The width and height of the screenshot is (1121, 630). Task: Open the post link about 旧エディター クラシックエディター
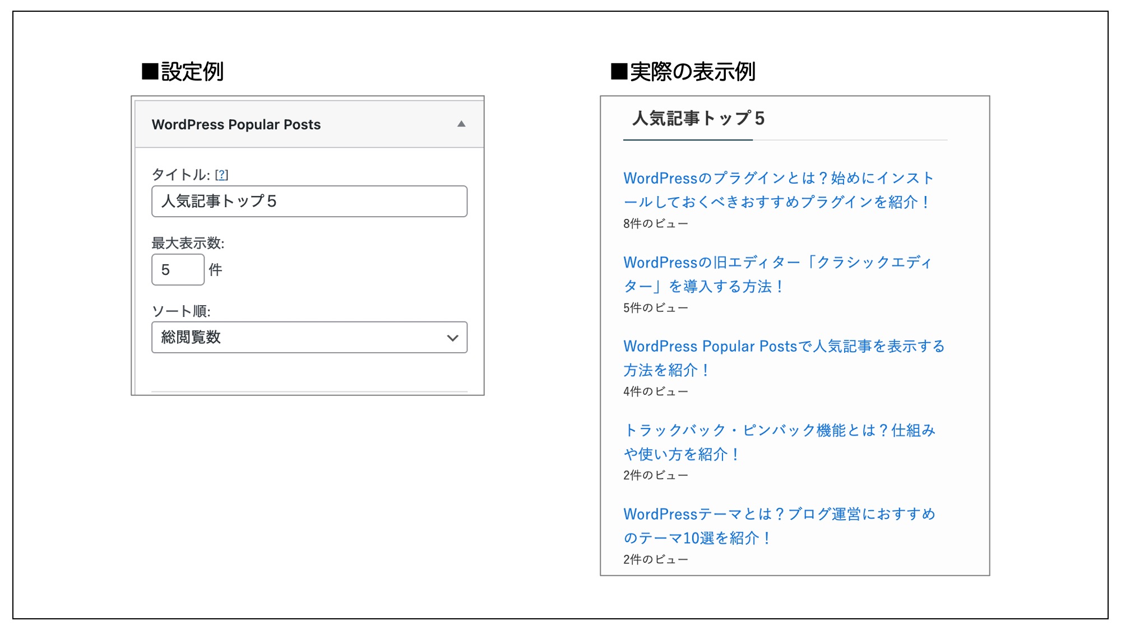777,274
